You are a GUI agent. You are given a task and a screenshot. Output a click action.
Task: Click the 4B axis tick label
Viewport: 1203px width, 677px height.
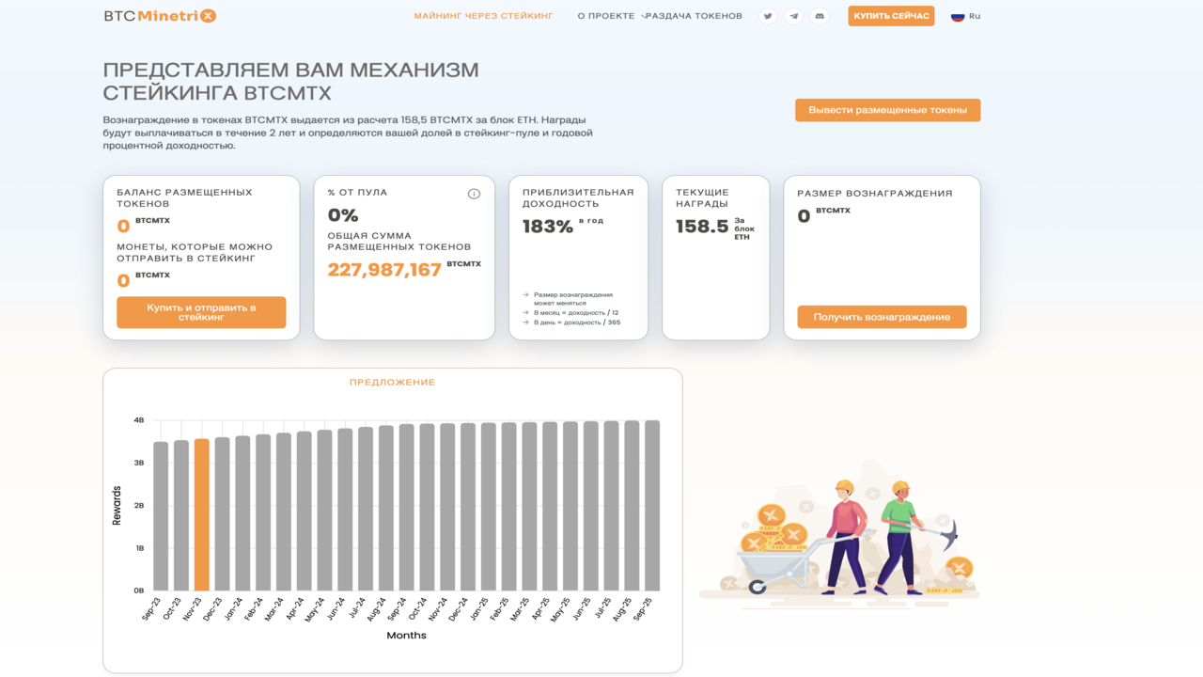pyautogui.click(x=139, y=420)
